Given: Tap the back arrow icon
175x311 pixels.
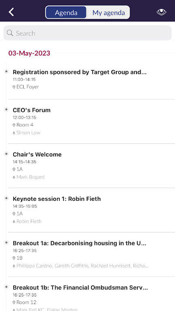Looking at the screenshot, I should pyautogui.click(x=11, y=12).
